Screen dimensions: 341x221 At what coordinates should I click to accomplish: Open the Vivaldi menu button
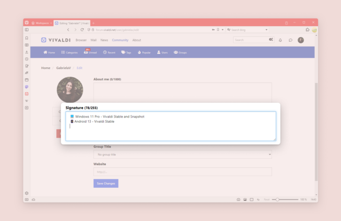coord(27,23)
